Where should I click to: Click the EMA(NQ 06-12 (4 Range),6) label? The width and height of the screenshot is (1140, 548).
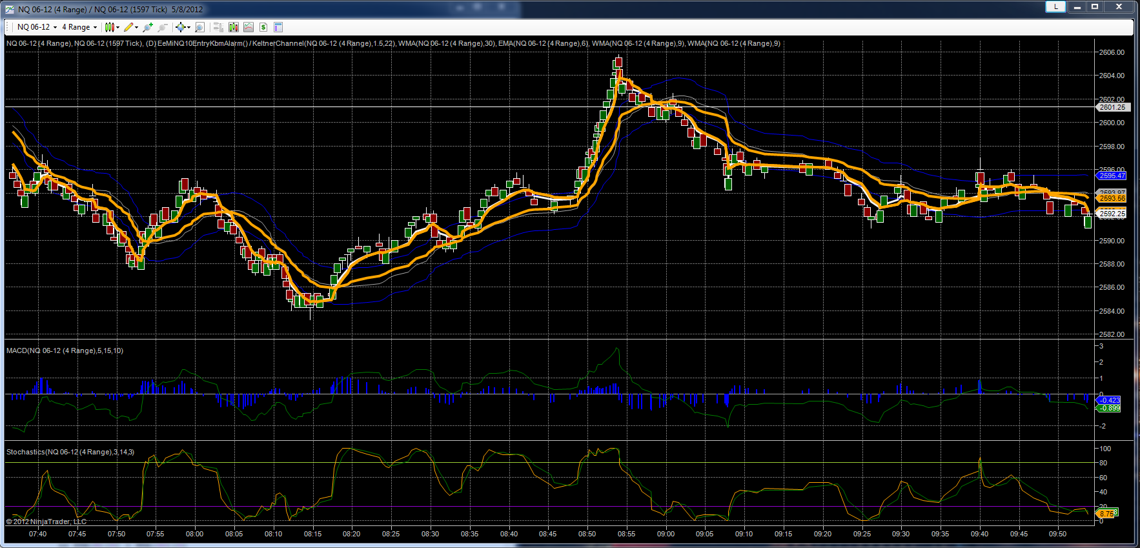543,44
